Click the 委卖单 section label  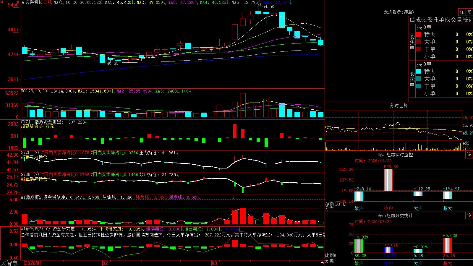coord(412,79)
